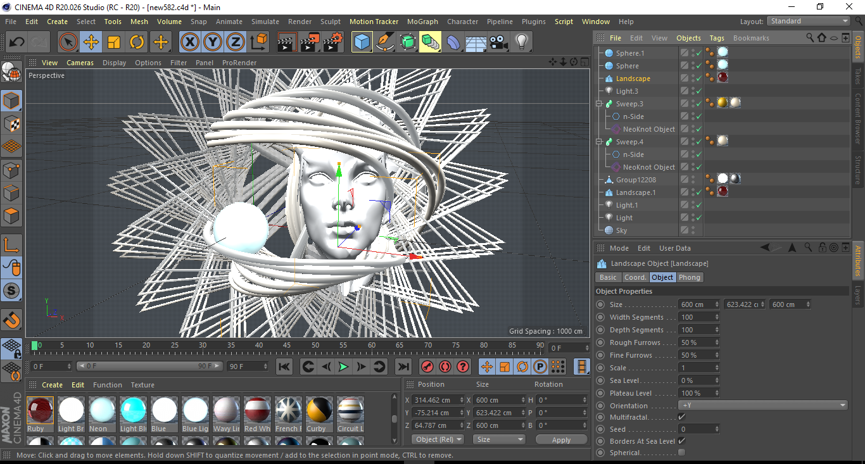This screenshot has height=464, width=865.
Task: Toggle layer square for Sky object
Action: point(684,230)
